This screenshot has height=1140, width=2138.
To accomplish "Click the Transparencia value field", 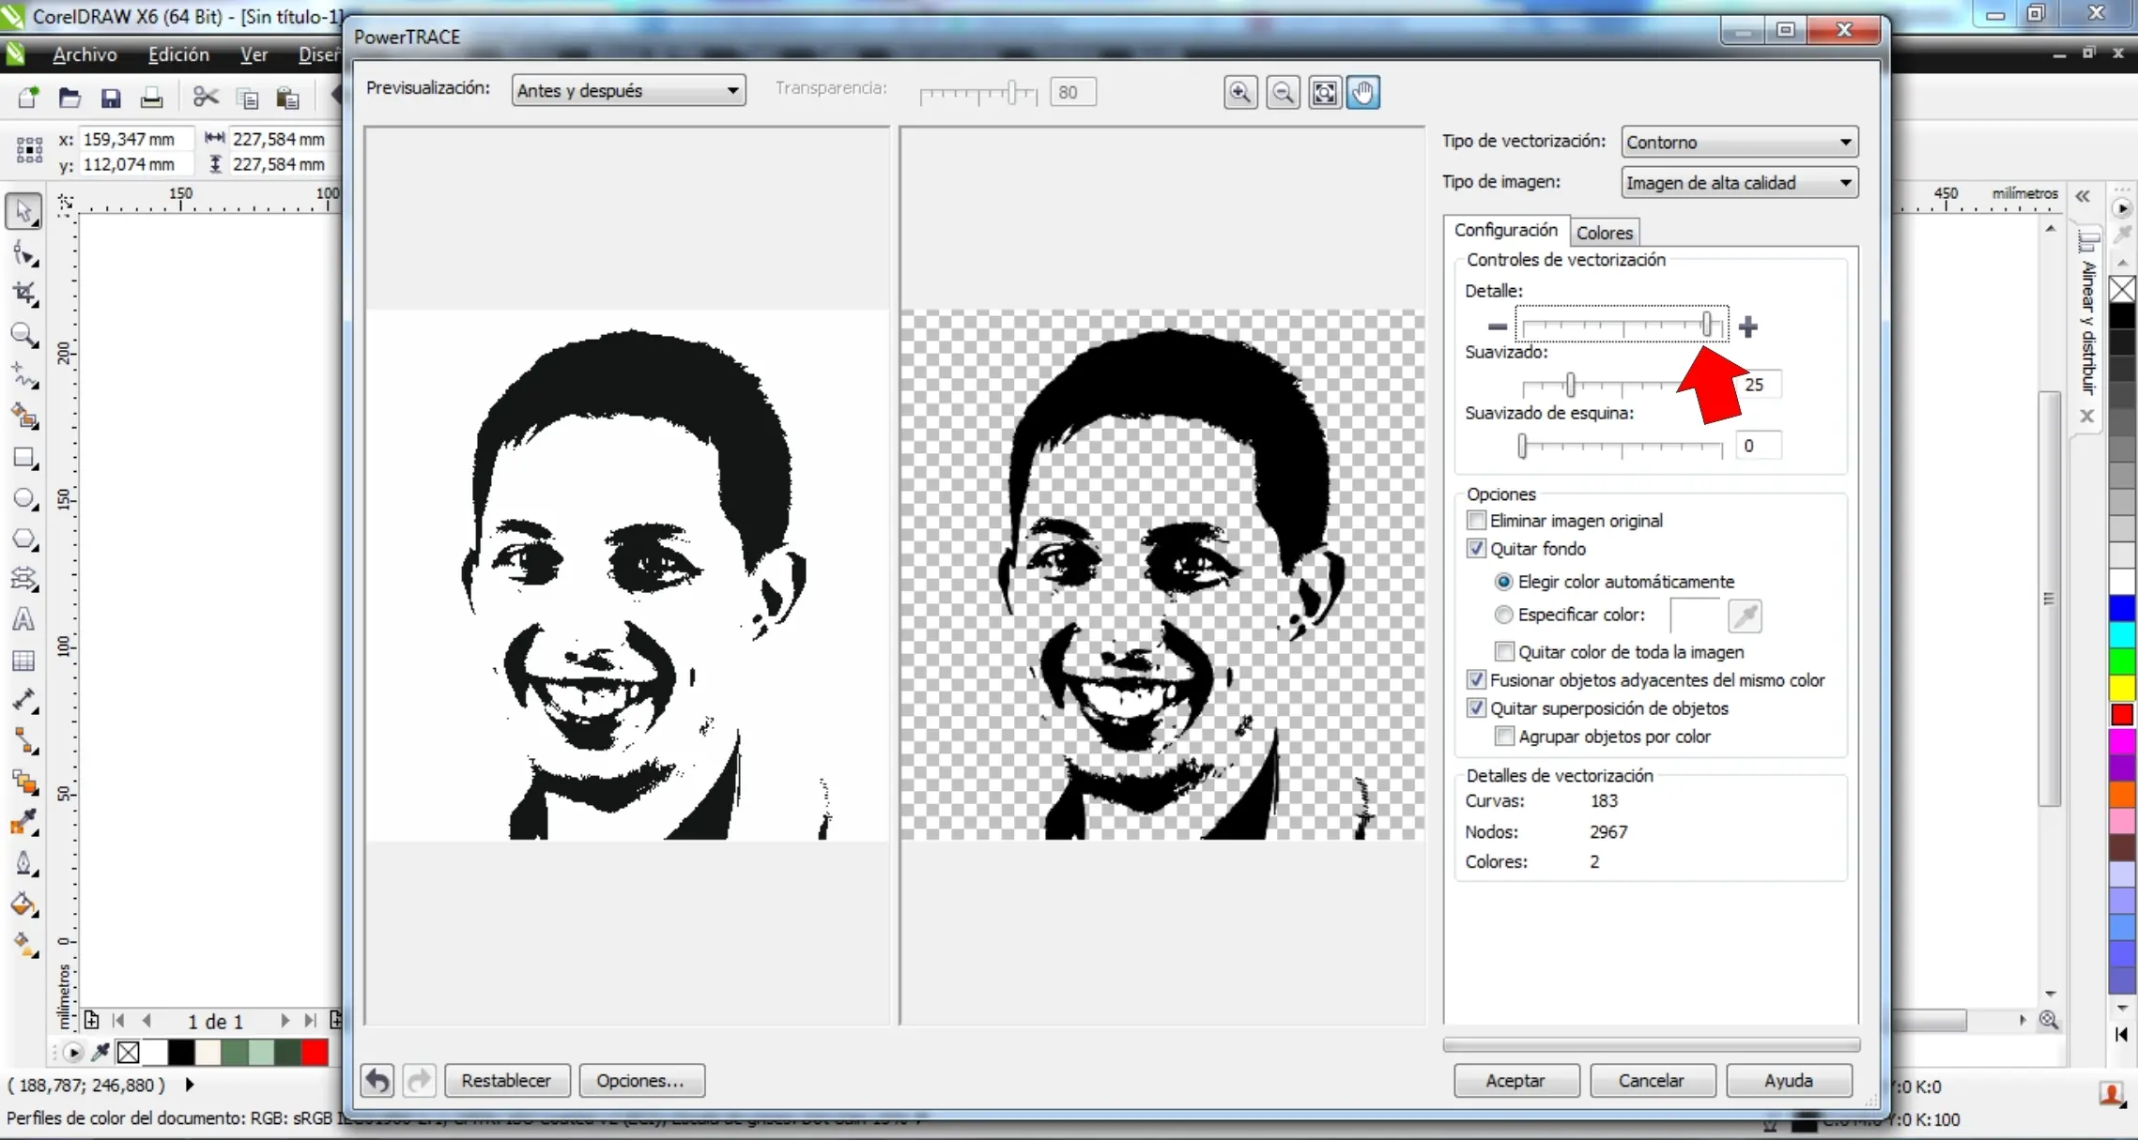I will coord(1072,92).
